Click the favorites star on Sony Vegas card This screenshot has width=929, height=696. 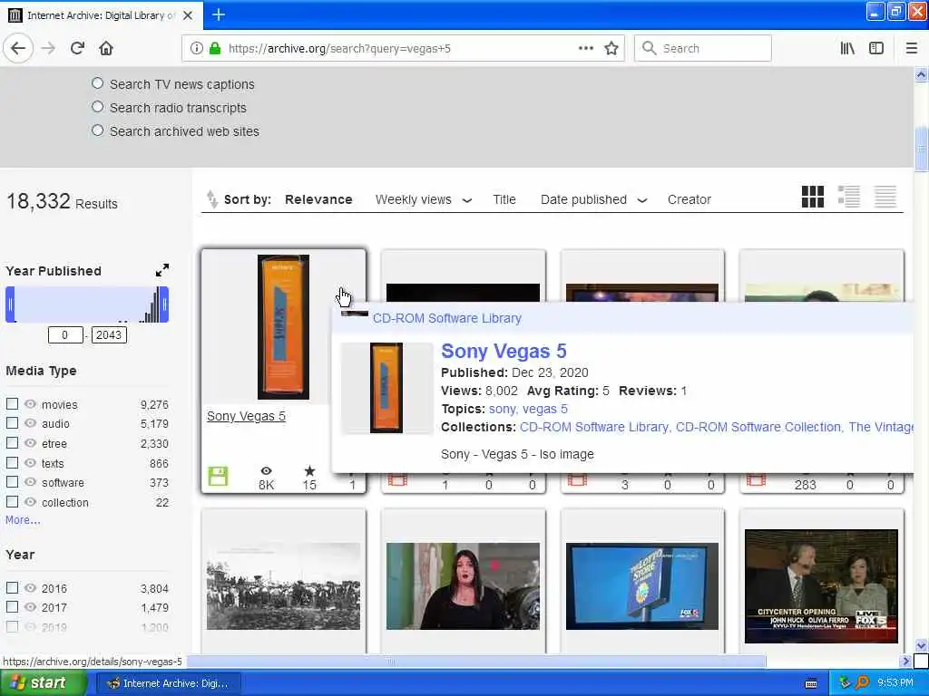click(x=309, y=471)
